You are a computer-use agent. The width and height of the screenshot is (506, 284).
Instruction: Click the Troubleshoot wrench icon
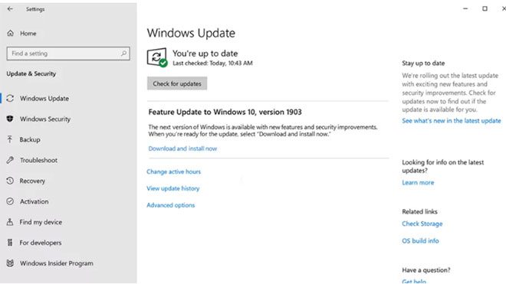pyautogui.click(x=10, y=160)
